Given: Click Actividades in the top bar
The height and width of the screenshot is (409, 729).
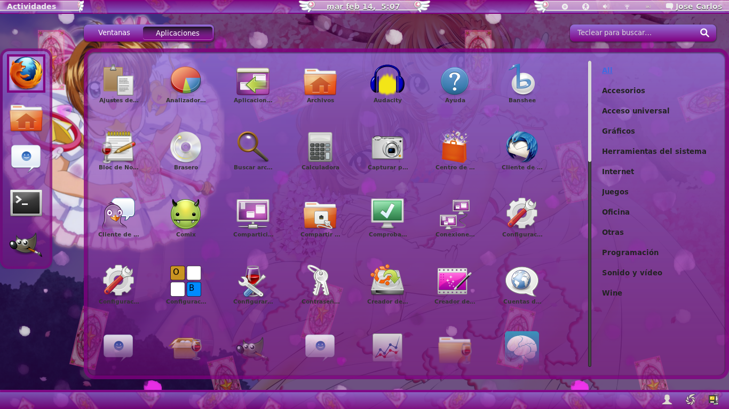Looking at the screenshot, I should tap(31, 6).
